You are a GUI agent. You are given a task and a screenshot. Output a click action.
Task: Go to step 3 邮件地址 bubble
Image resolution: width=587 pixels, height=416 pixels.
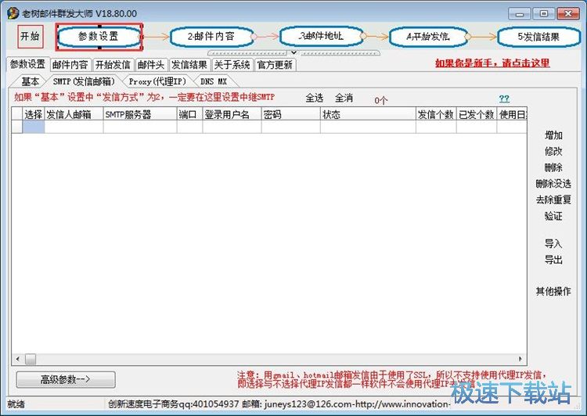pos(321,36)
